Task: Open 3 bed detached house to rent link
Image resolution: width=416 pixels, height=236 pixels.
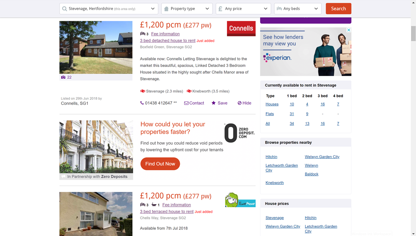Action: (x=168, y=40)
